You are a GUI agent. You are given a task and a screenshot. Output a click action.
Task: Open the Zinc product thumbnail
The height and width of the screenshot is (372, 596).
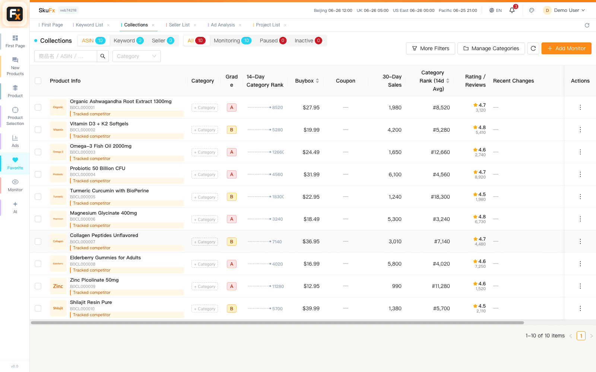(58, 286)
